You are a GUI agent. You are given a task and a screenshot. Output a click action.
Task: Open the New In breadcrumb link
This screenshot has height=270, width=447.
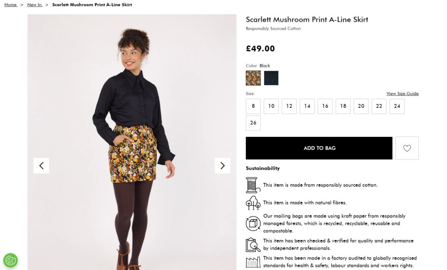coord(34,4)
